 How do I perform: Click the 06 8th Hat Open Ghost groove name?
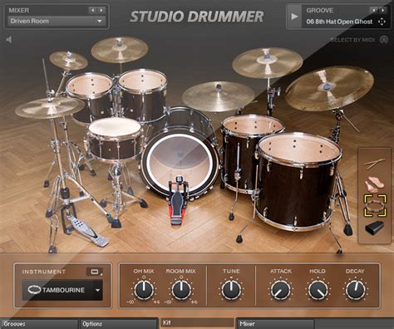point(339,22)
